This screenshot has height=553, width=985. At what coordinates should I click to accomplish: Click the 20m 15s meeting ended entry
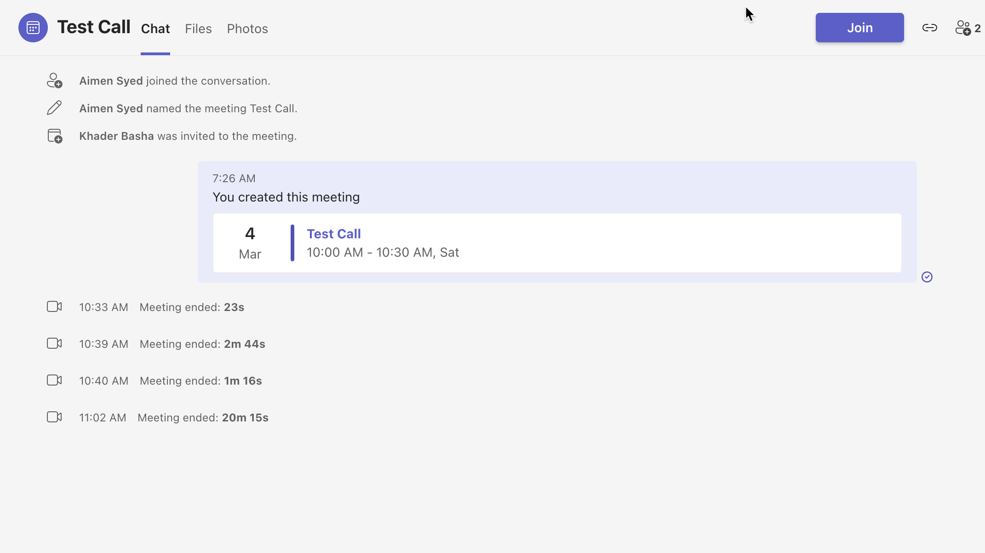coord(203,418)
